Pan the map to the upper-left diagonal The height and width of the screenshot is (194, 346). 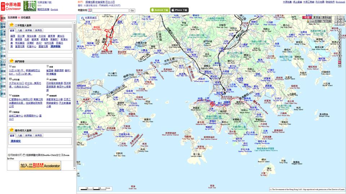tap(336, 17)
